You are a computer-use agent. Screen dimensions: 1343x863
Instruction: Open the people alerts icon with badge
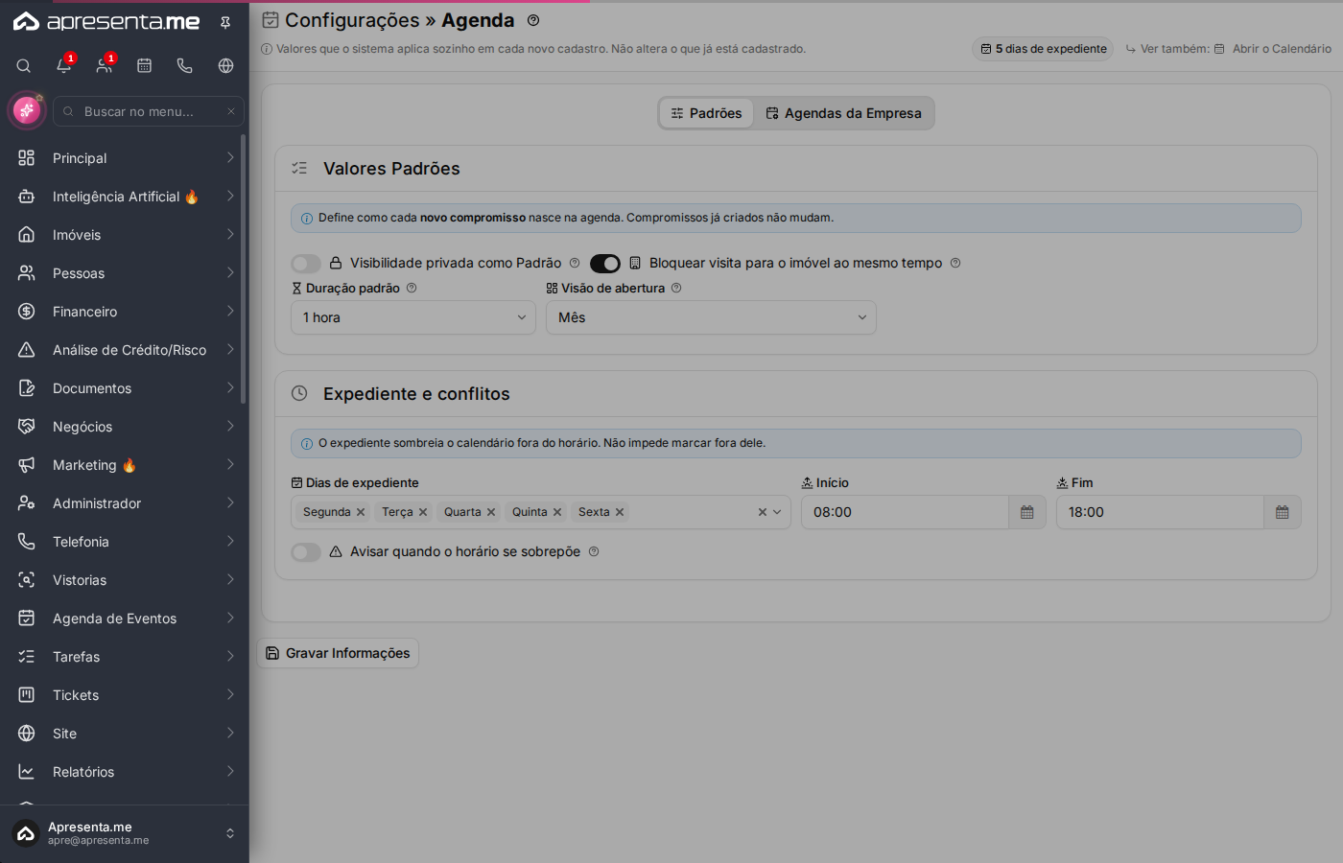(105, 66)
